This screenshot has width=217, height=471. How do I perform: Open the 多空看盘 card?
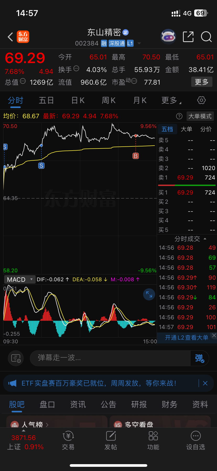(160, 421)
